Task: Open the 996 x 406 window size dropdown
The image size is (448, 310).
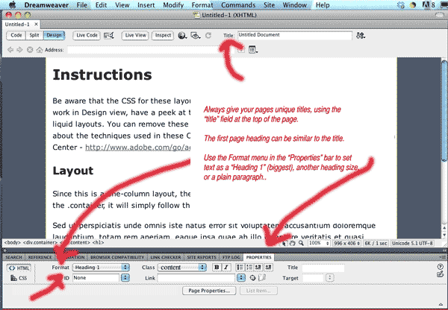Action: 347,243
